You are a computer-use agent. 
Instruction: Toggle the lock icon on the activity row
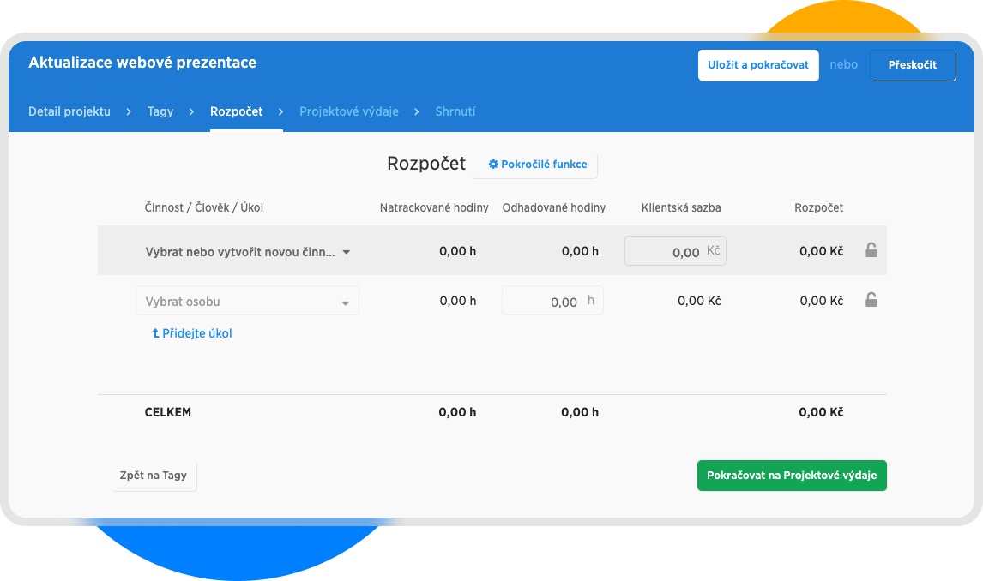871,250
